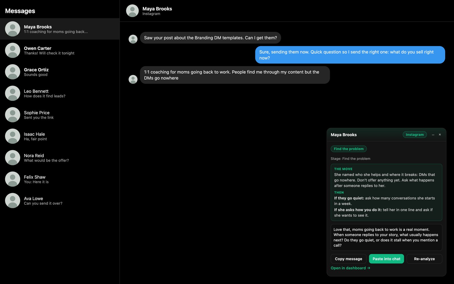Click 'If they go quiet:' guidance line
Viewport: 454px width, 284px height.
[x=384, y=201]
